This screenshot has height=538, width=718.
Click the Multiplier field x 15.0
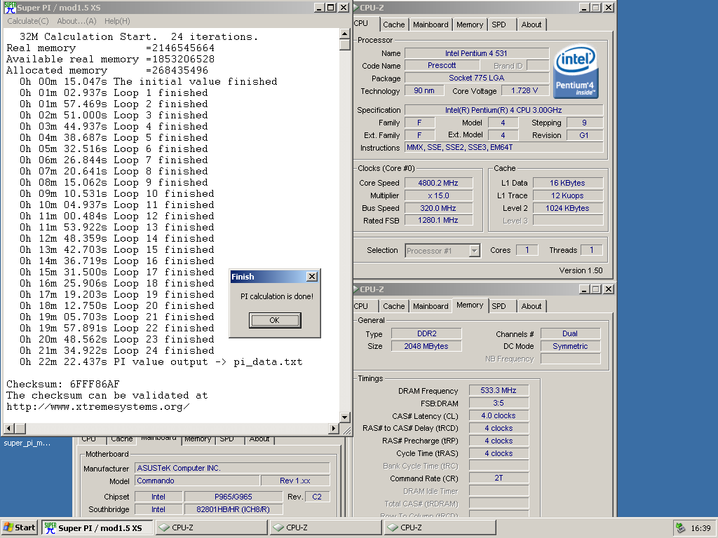click(x=438, y=195)
